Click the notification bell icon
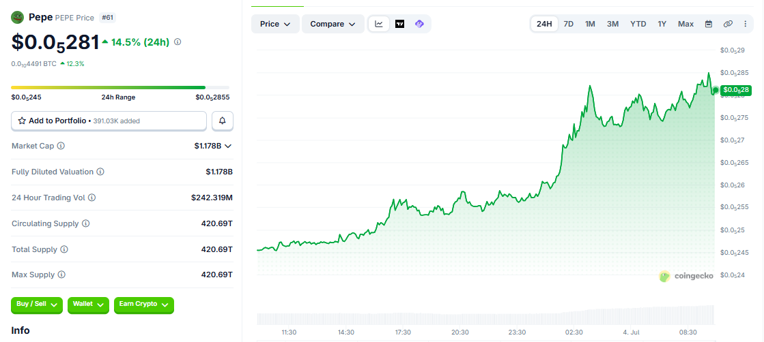This screenshot has height=342, width=764. pyautogui.click(x=223, y=121)
